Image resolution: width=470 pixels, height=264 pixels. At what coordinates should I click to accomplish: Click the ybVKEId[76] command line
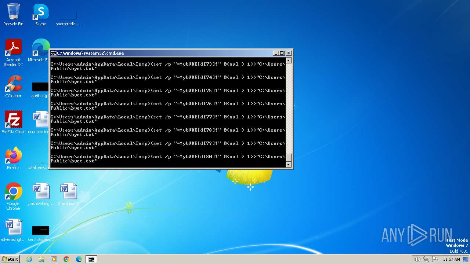(x=168, y=106)
